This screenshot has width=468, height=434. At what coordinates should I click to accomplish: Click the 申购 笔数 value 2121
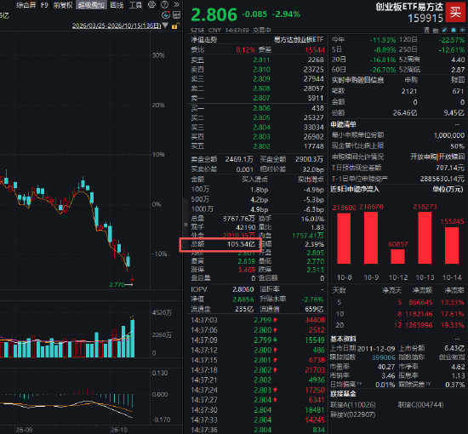point(409,91)
